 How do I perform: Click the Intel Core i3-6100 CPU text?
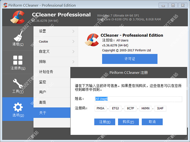129,19
